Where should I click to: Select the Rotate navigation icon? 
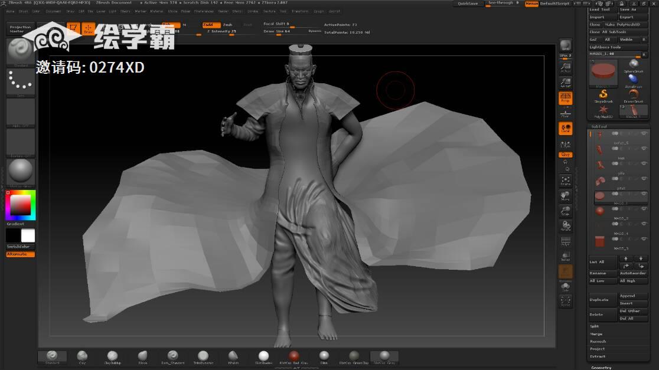tap(565, 226)
